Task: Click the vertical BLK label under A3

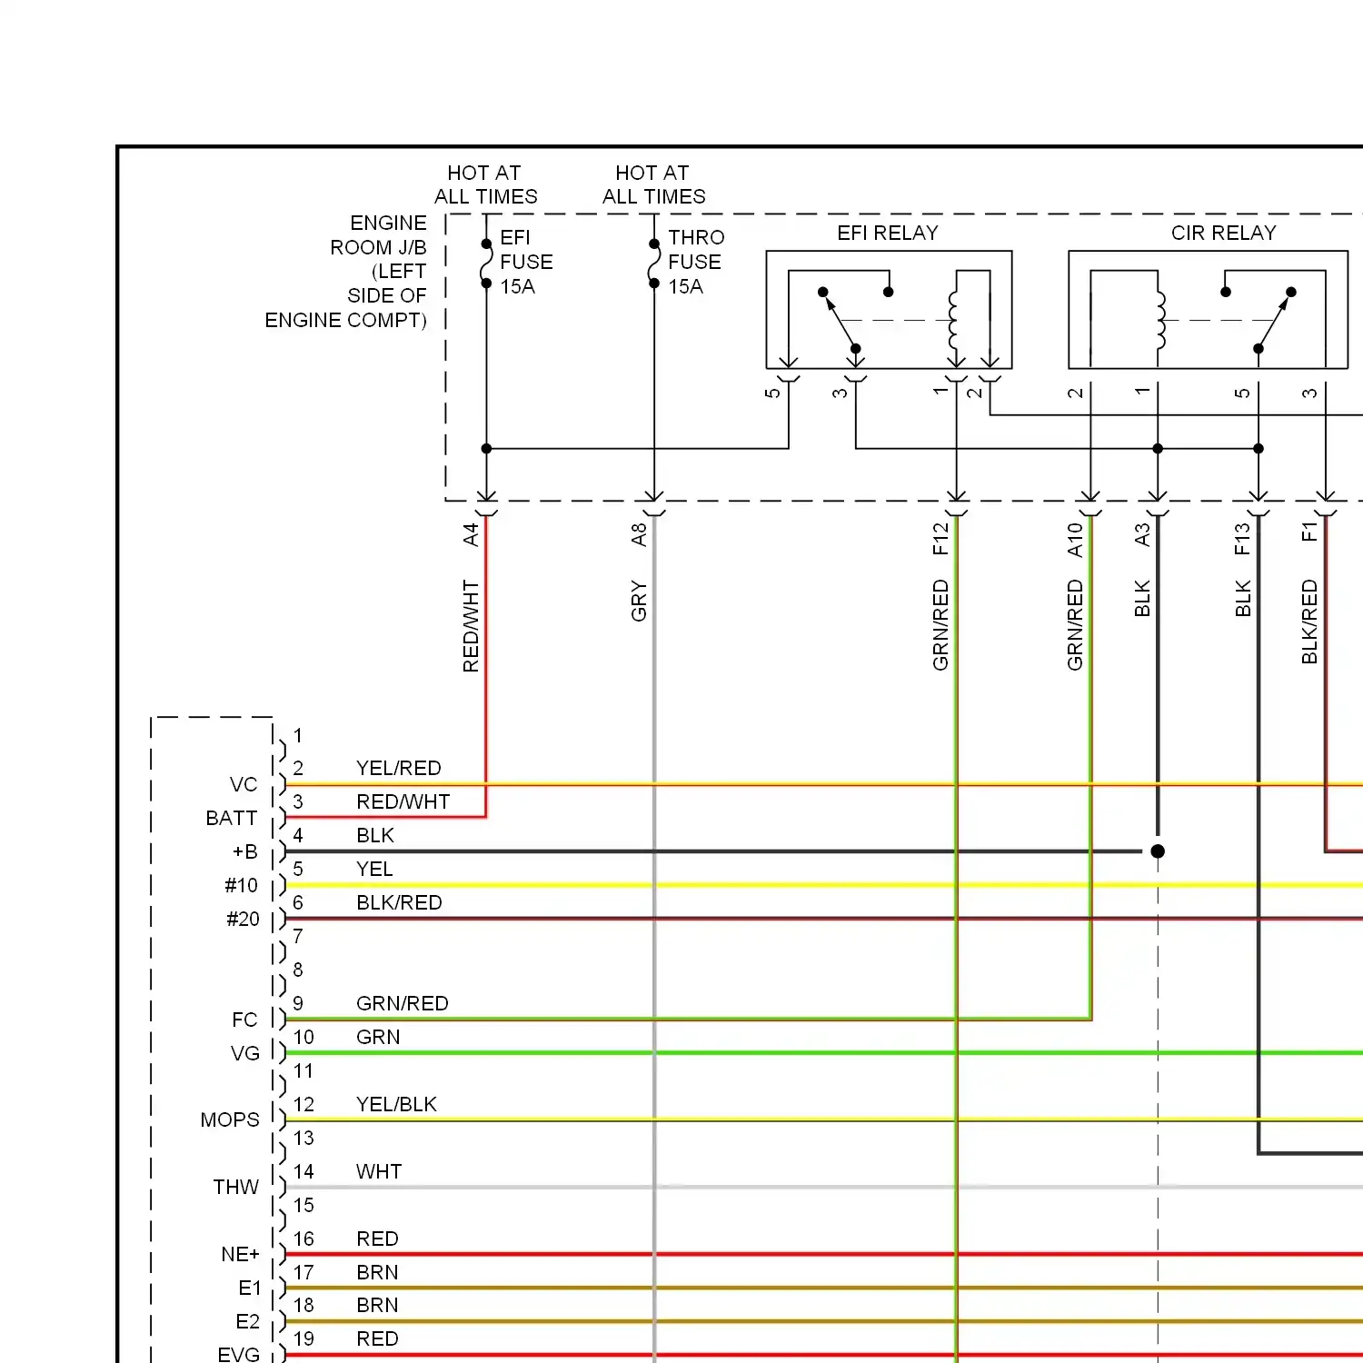Action: click(x=1142, y=599)
